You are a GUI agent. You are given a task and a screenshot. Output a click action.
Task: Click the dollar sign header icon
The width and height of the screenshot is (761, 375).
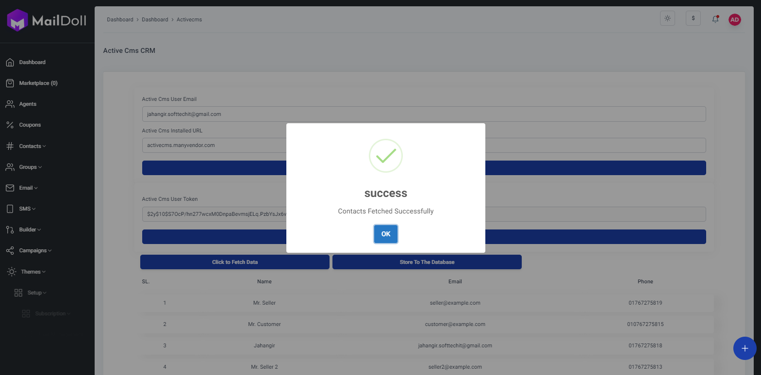(x=693, y=18)
